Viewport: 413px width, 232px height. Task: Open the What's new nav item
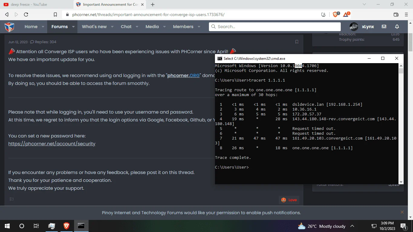pyautogui.click(x=94, y=27)
